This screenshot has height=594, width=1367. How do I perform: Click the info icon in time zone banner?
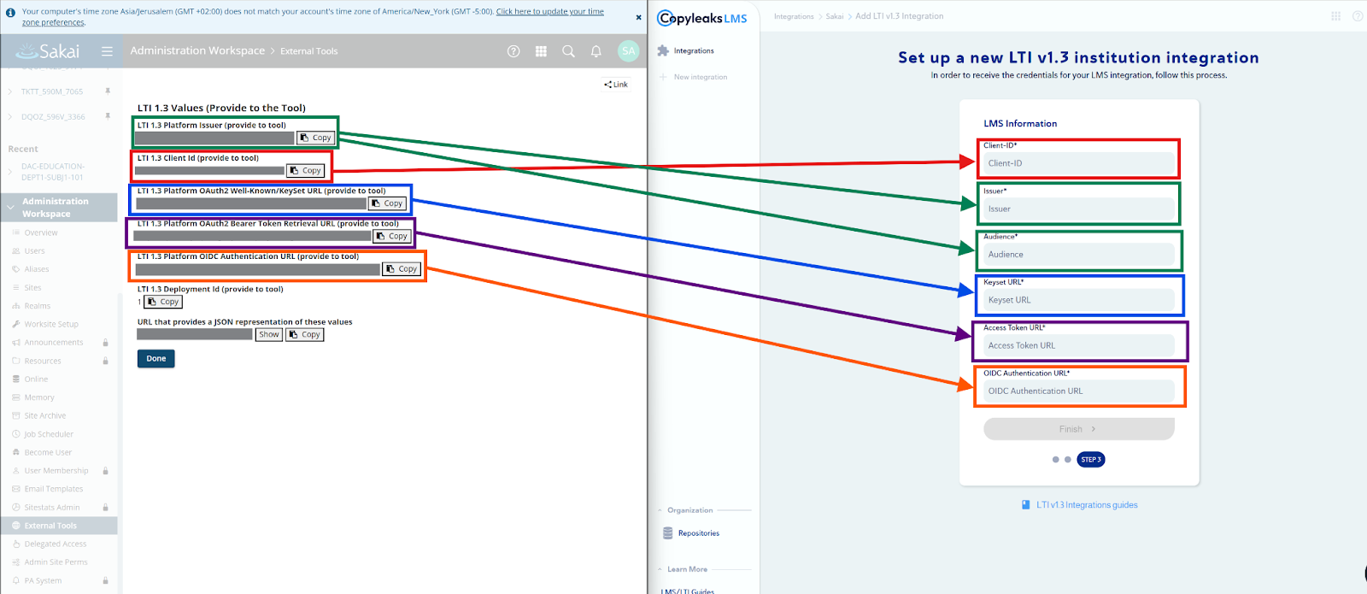[x=10, y=13]
